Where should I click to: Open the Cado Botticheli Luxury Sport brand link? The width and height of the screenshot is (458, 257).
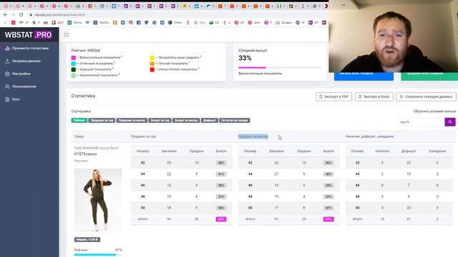coord(97,148)
